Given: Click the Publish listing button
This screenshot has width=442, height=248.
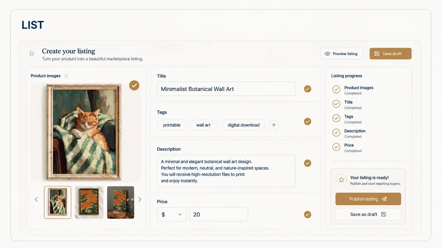Looking at the screenshot, I should [368, 199].
